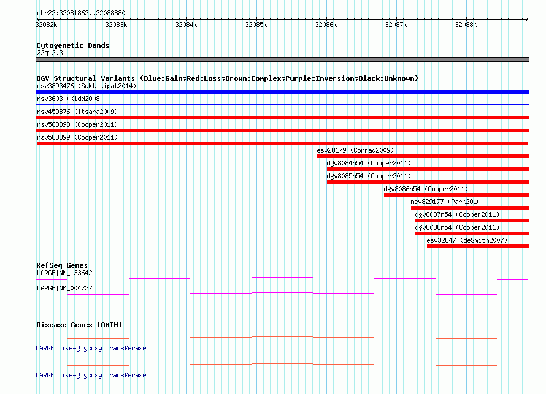Click the gray 22q12.3 cytogenetic band bar

tap(282, 59)
